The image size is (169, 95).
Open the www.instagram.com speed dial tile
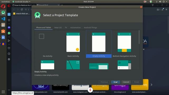click(x=80, y=87)
